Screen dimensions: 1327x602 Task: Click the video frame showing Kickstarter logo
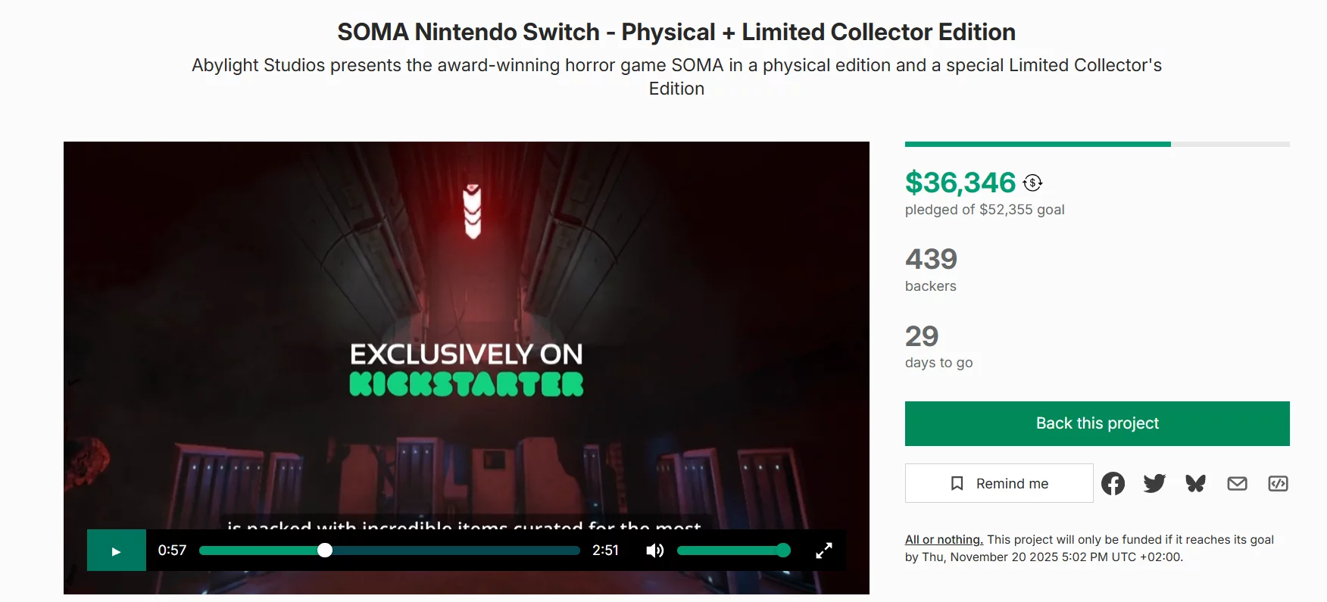point(467,371)
